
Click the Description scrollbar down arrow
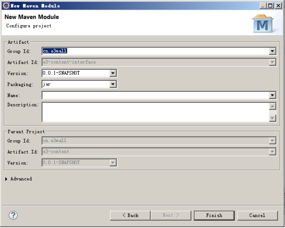272,118
